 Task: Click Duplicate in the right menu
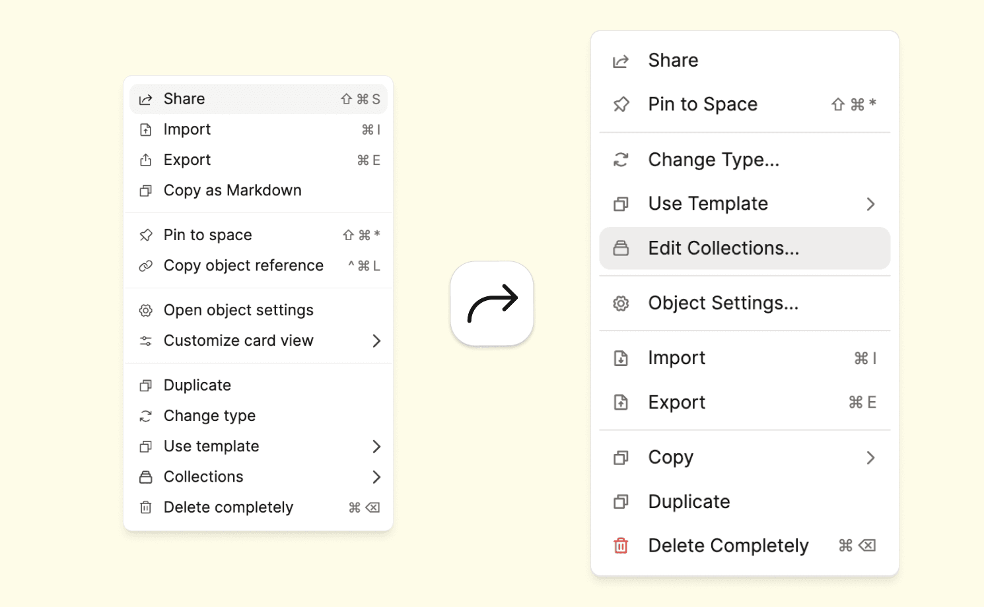click(x=689, y=501)
